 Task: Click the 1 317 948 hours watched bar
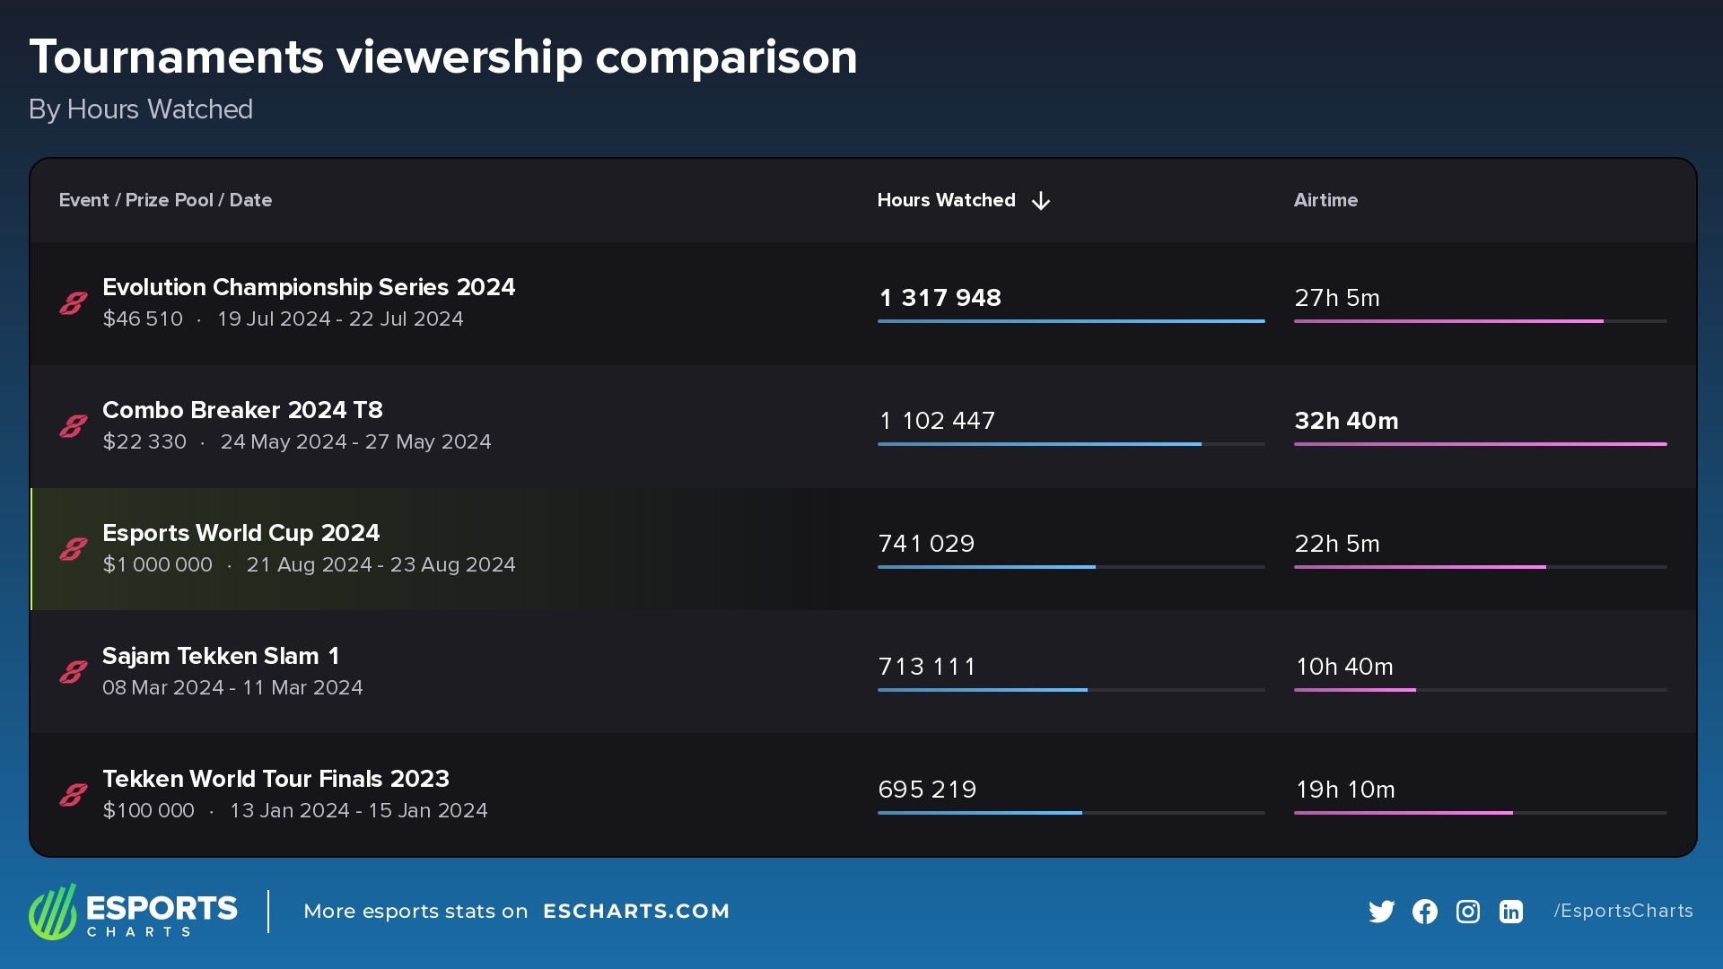tap(1071, 320)
